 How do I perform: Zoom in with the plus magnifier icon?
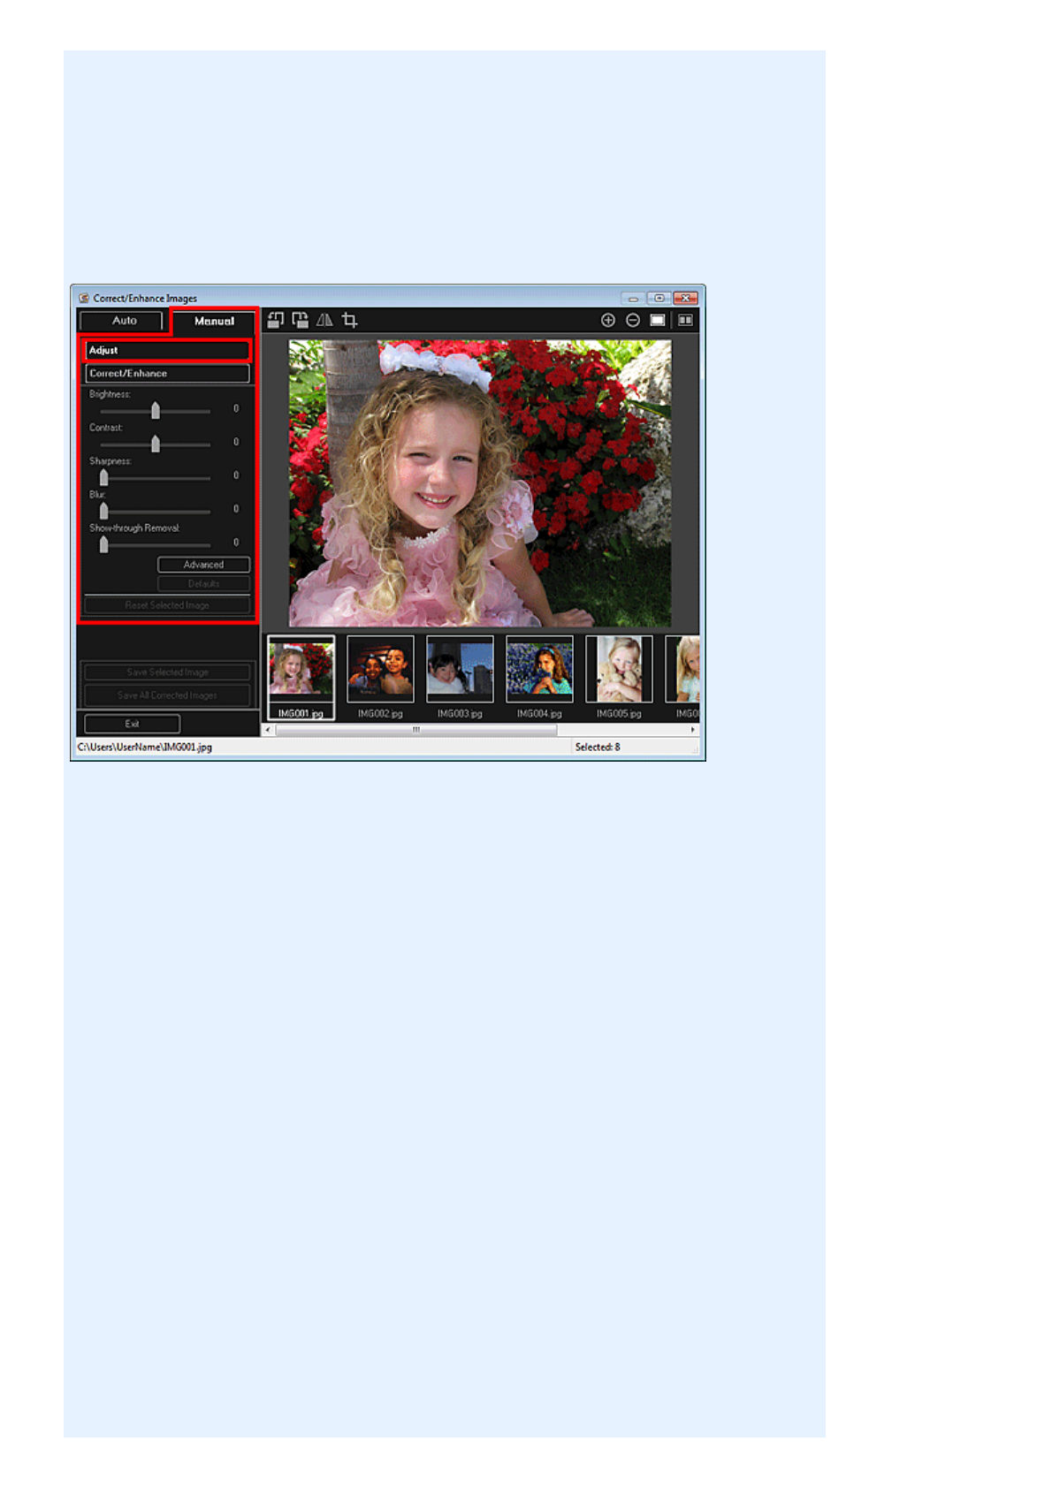tap(608, 320)
